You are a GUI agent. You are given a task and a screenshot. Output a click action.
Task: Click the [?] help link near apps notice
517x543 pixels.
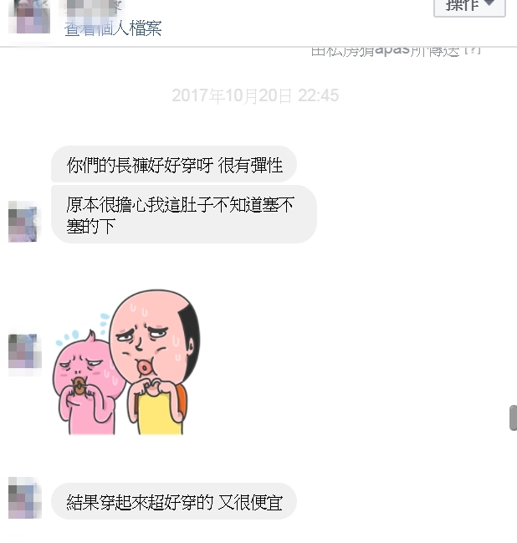pyautogui.click(x=473, y=50)
